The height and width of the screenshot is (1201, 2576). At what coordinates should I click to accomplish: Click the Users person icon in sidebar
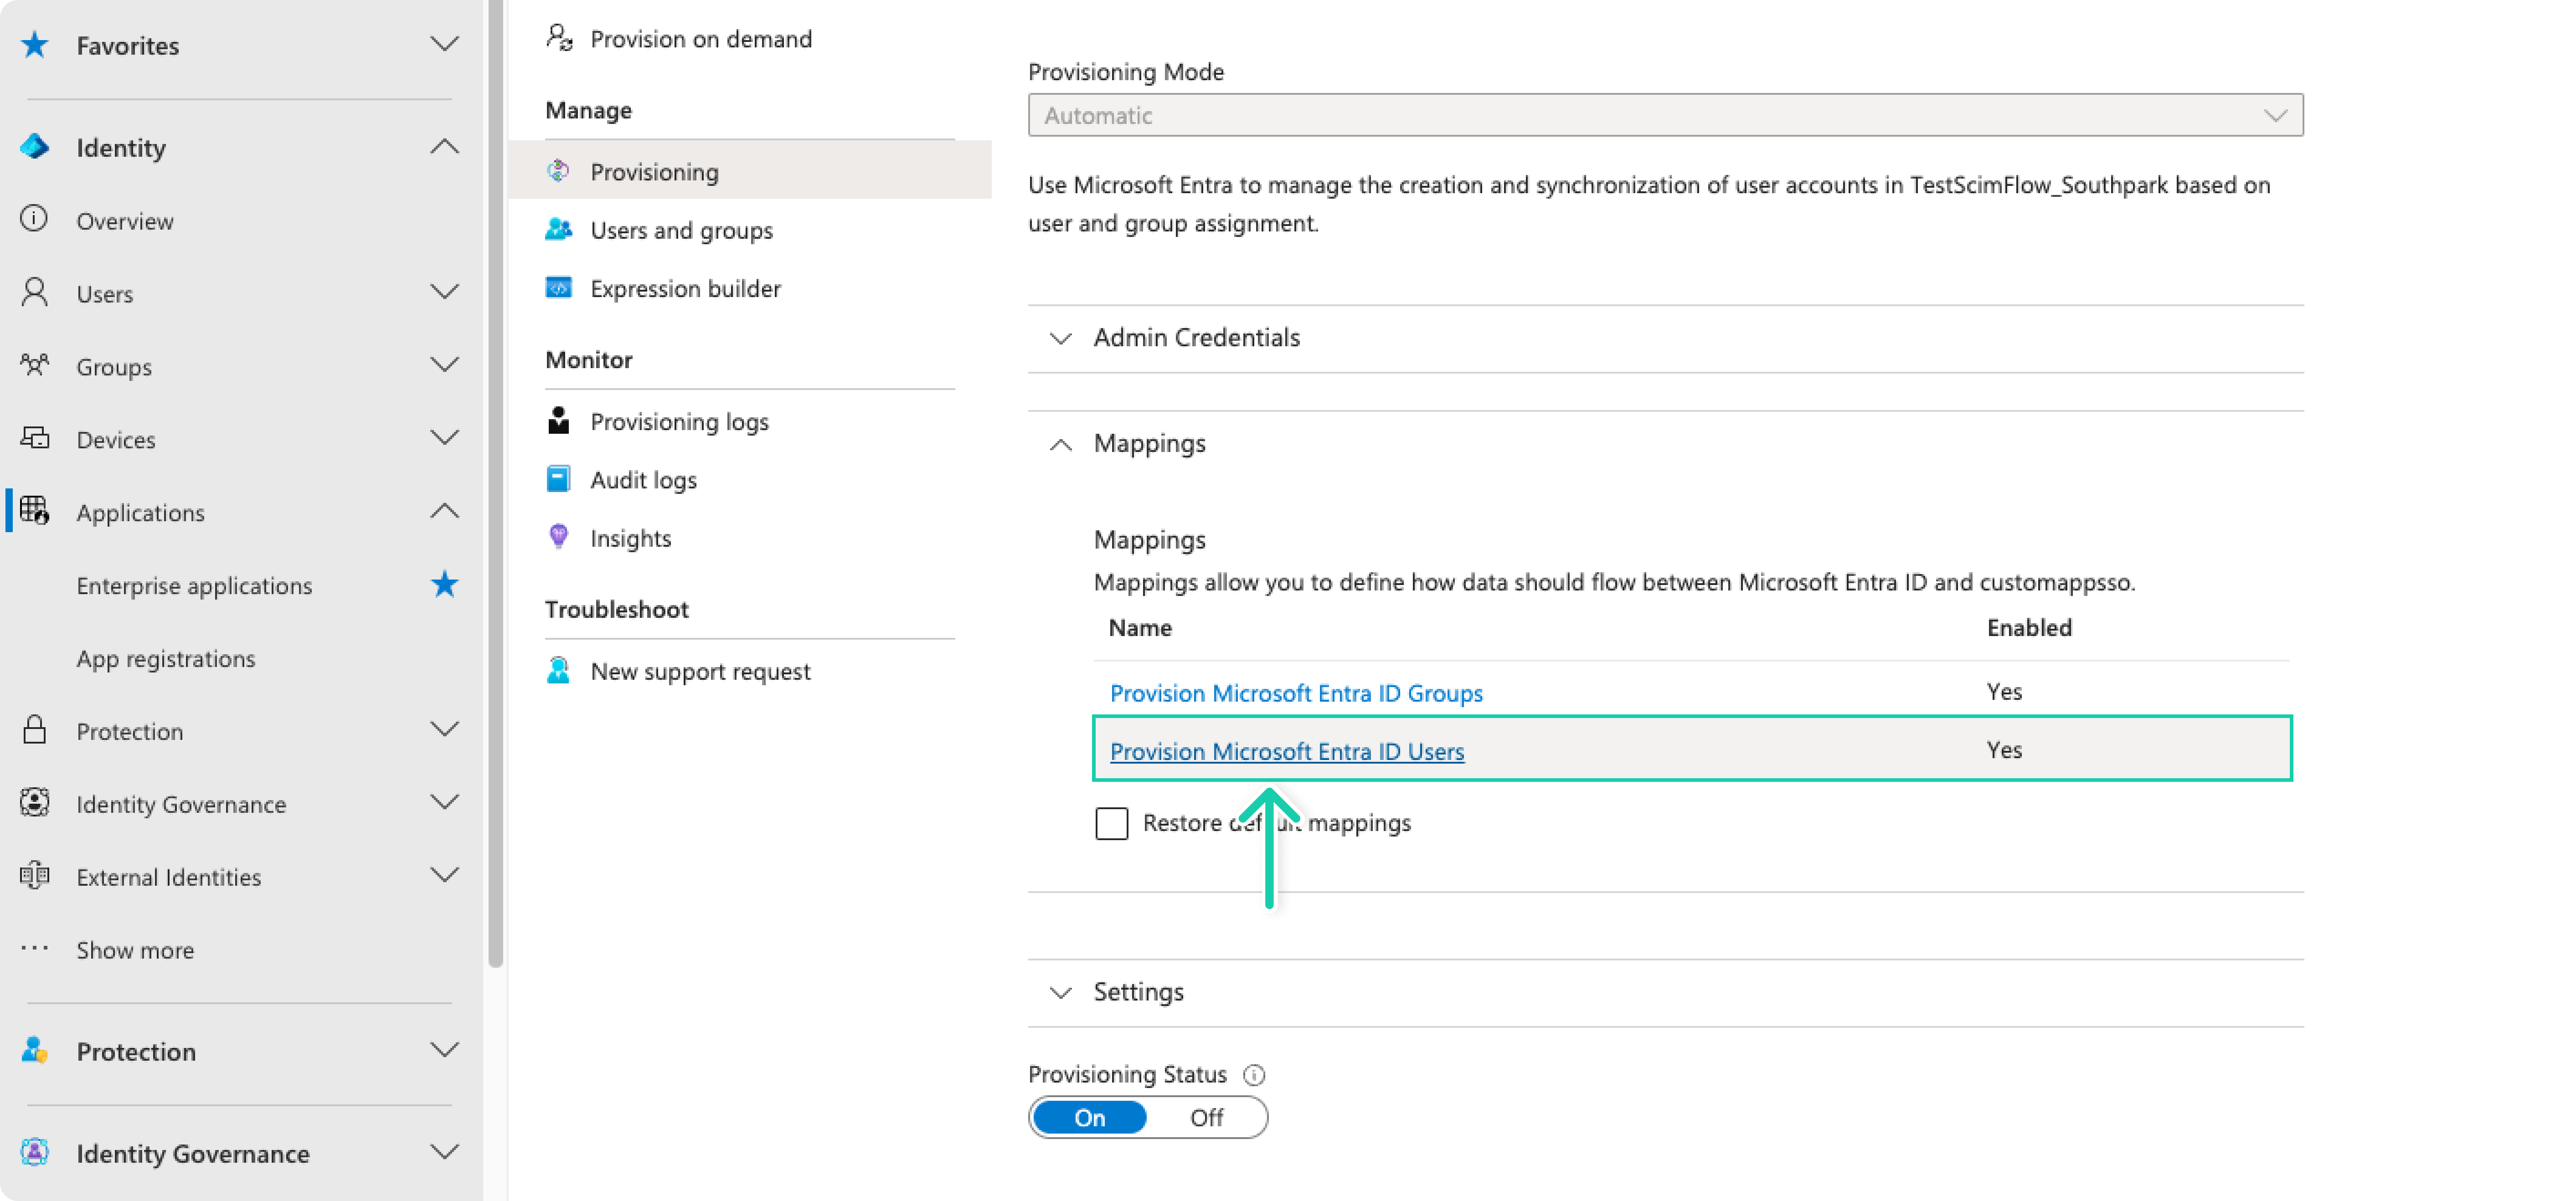coord(35,292)
